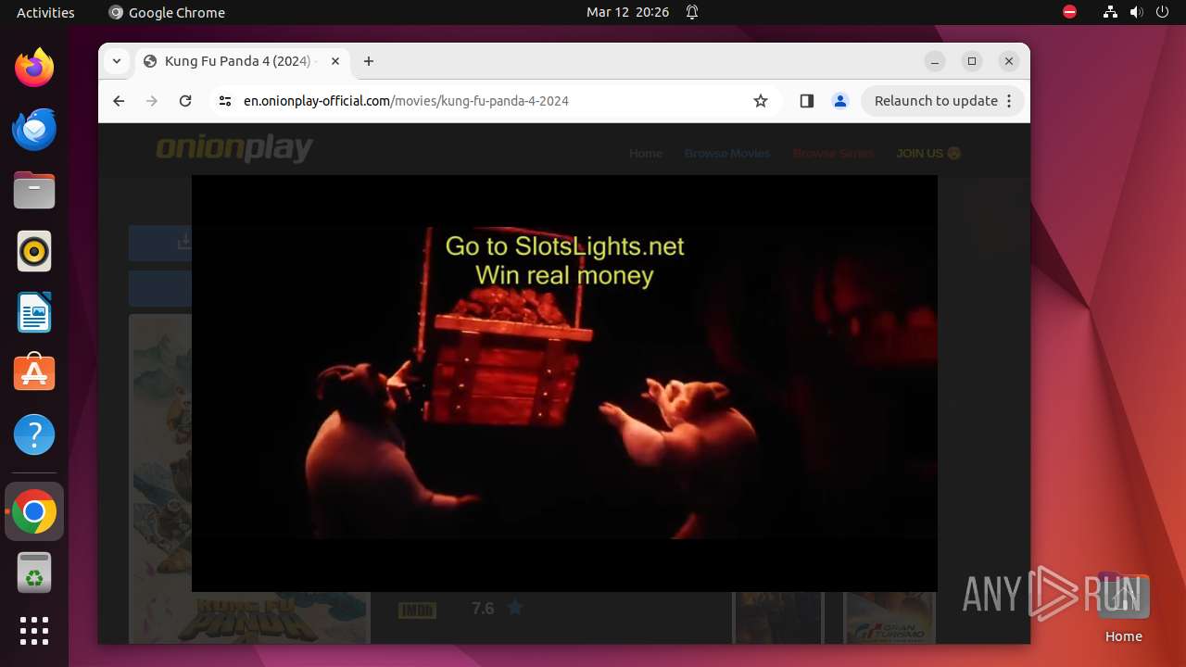The height and width of the screenshot is (667, 1186).
Task: Click the address bar URL
Action: tap(406, 101)
